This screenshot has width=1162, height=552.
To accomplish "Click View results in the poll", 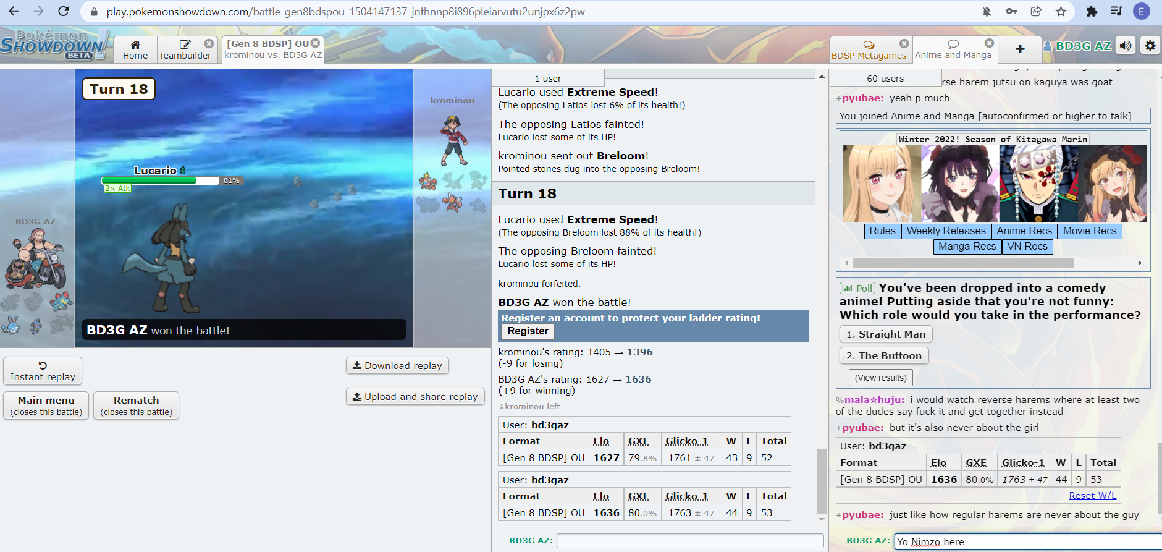I will point(881,377).
